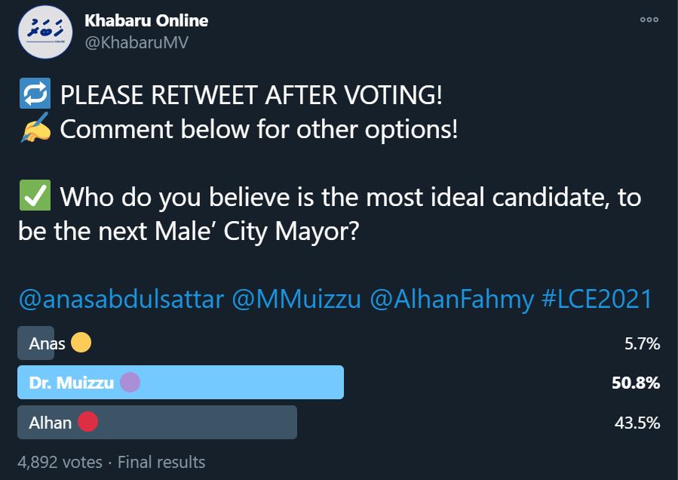Image resolution: width=678 pixels, height=480 pixels.
Task: Click the writing hand emoji
Action: 34,129
